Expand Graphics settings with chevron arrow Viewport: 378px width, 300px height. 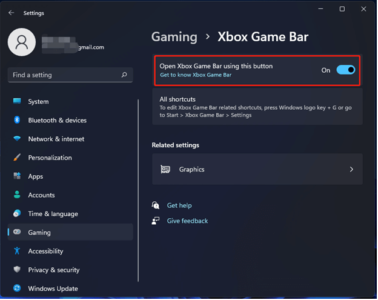pos(351,169)
